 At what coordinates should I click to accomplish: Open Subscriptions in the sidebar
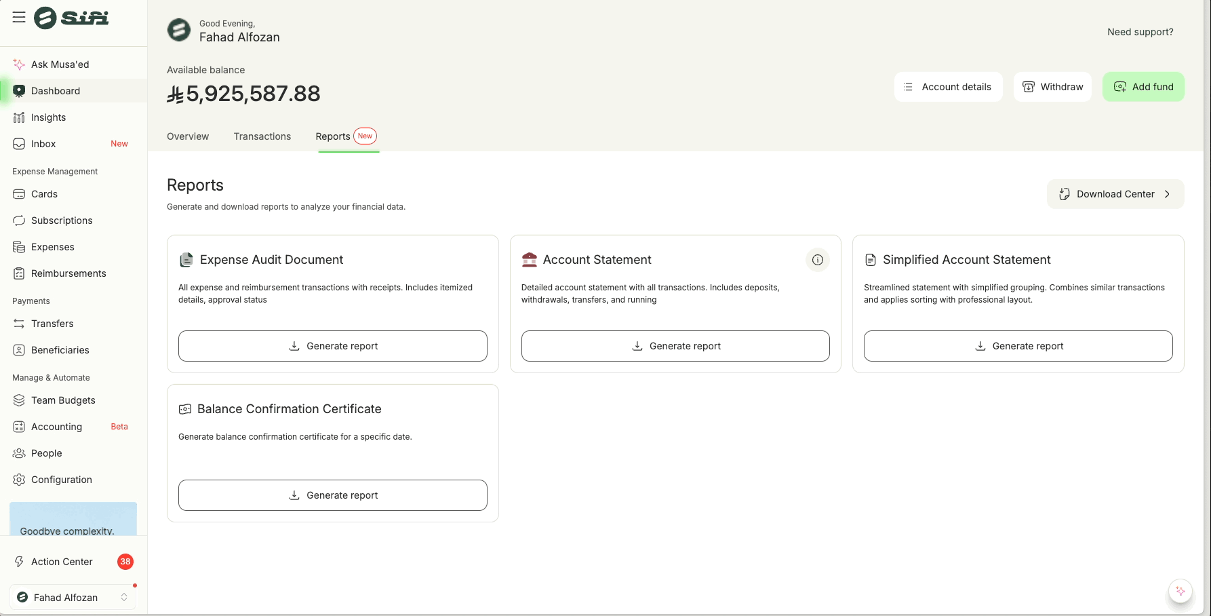[x=62, y=220]
